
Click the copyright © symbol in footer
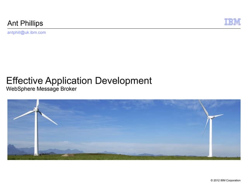point(212,181)
